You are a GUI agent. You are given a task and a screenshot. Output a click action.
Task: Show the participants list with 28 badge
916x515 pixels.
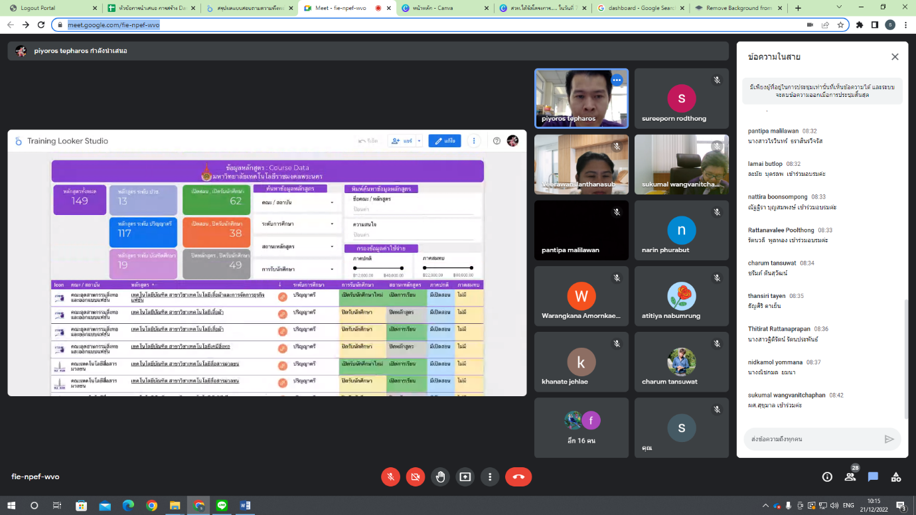click(850, 476)
